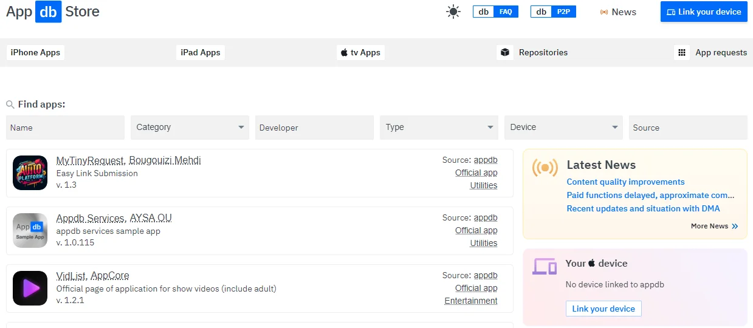Open the Appdb Services title link
This screenshot has height=328, width=753.
coord(91,218)
